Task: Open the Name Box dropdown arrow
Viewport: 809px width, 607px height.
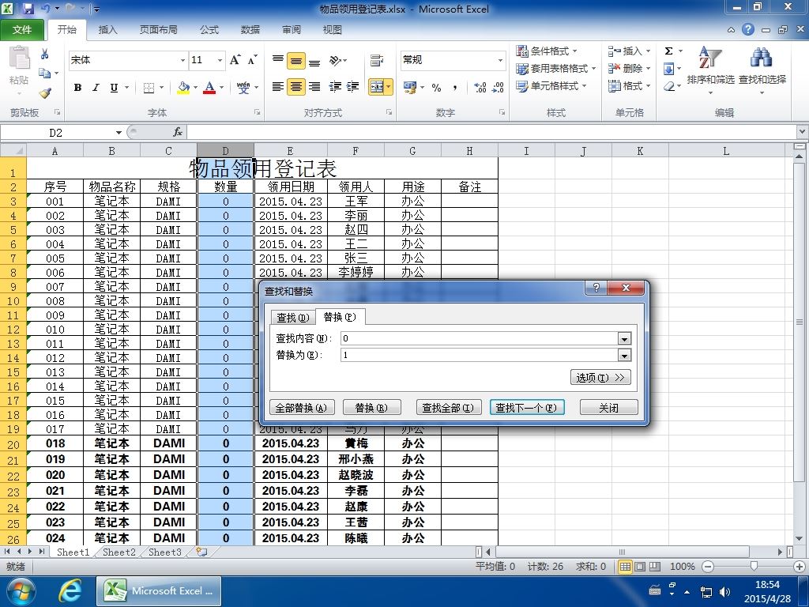Action: tap(119, 133)
